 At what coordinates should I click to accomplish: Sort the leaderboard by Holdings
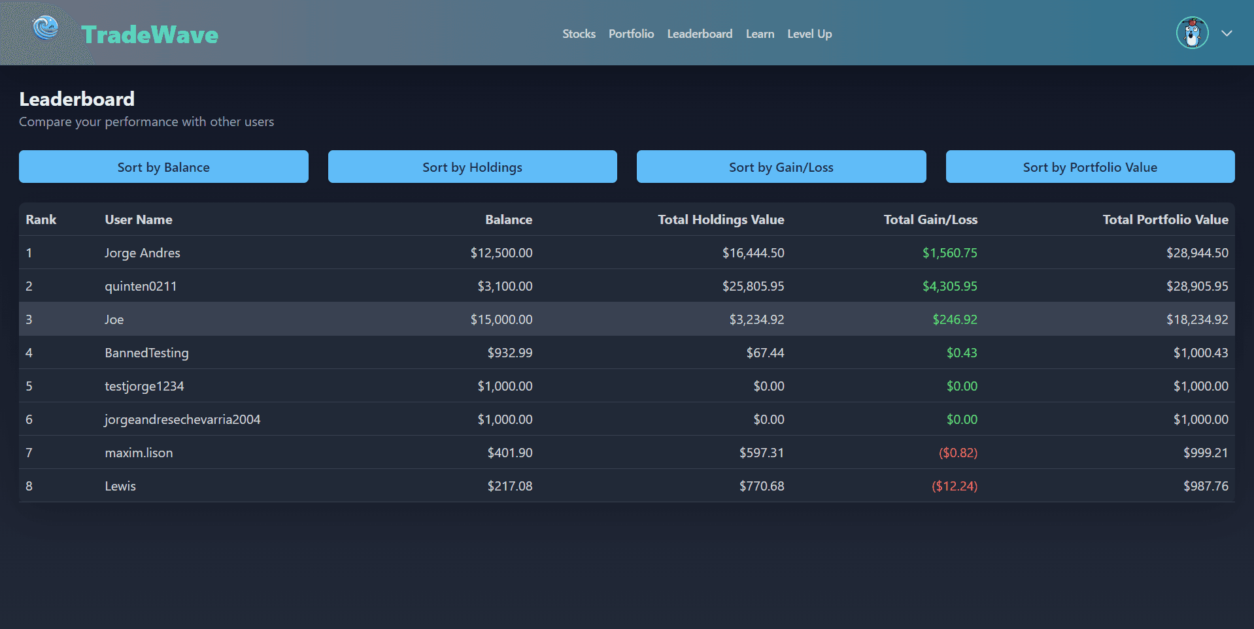472,167
